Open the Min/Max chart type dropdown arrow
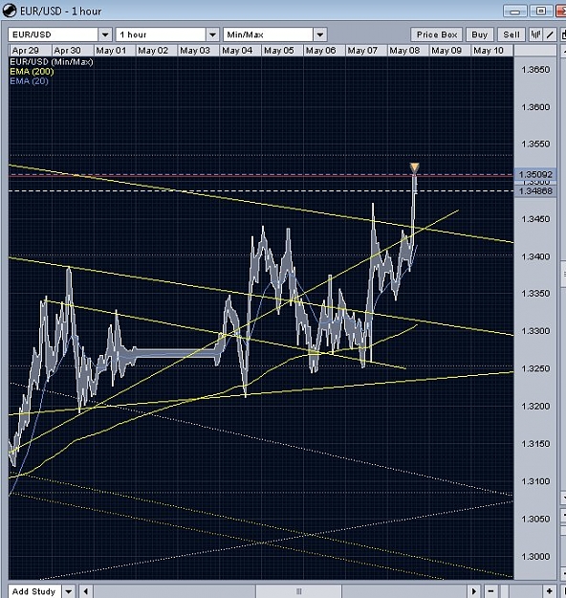566x598 pixels. [320, 34]
